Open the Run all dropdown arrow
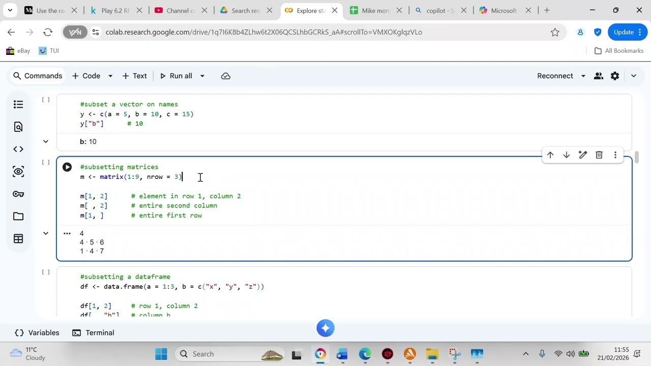651x366 pixels. 202,76
